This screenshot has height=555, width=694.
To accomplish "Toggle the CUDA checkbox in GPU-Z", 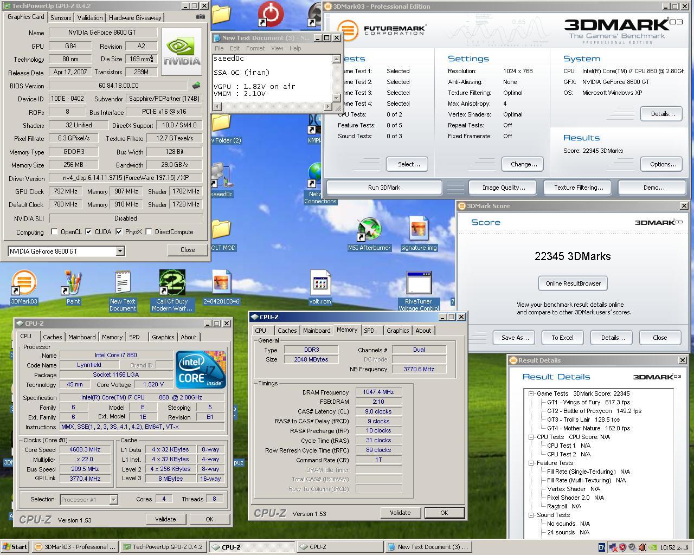I will (x=88, y=232).
